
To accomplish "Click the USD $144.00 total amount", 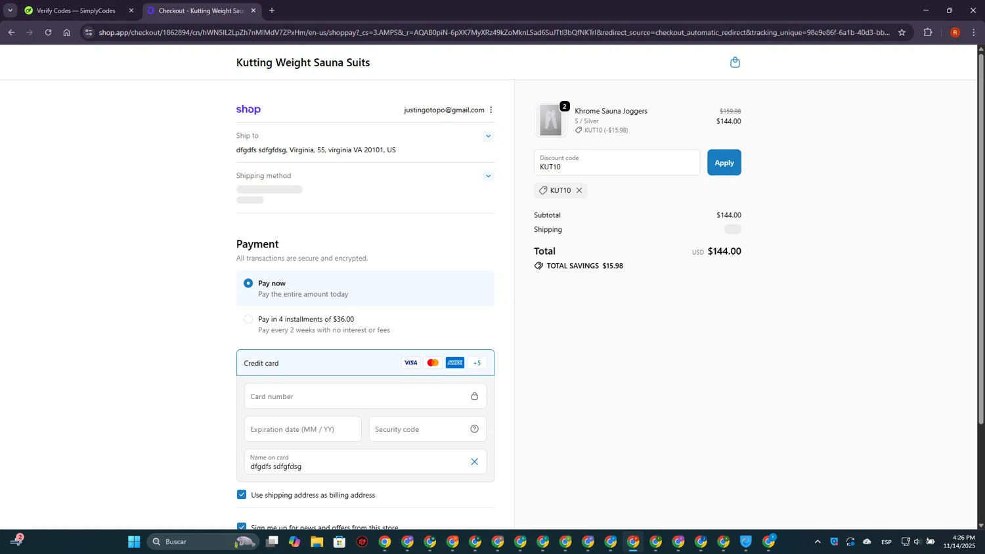I will (x=716, y=251).
